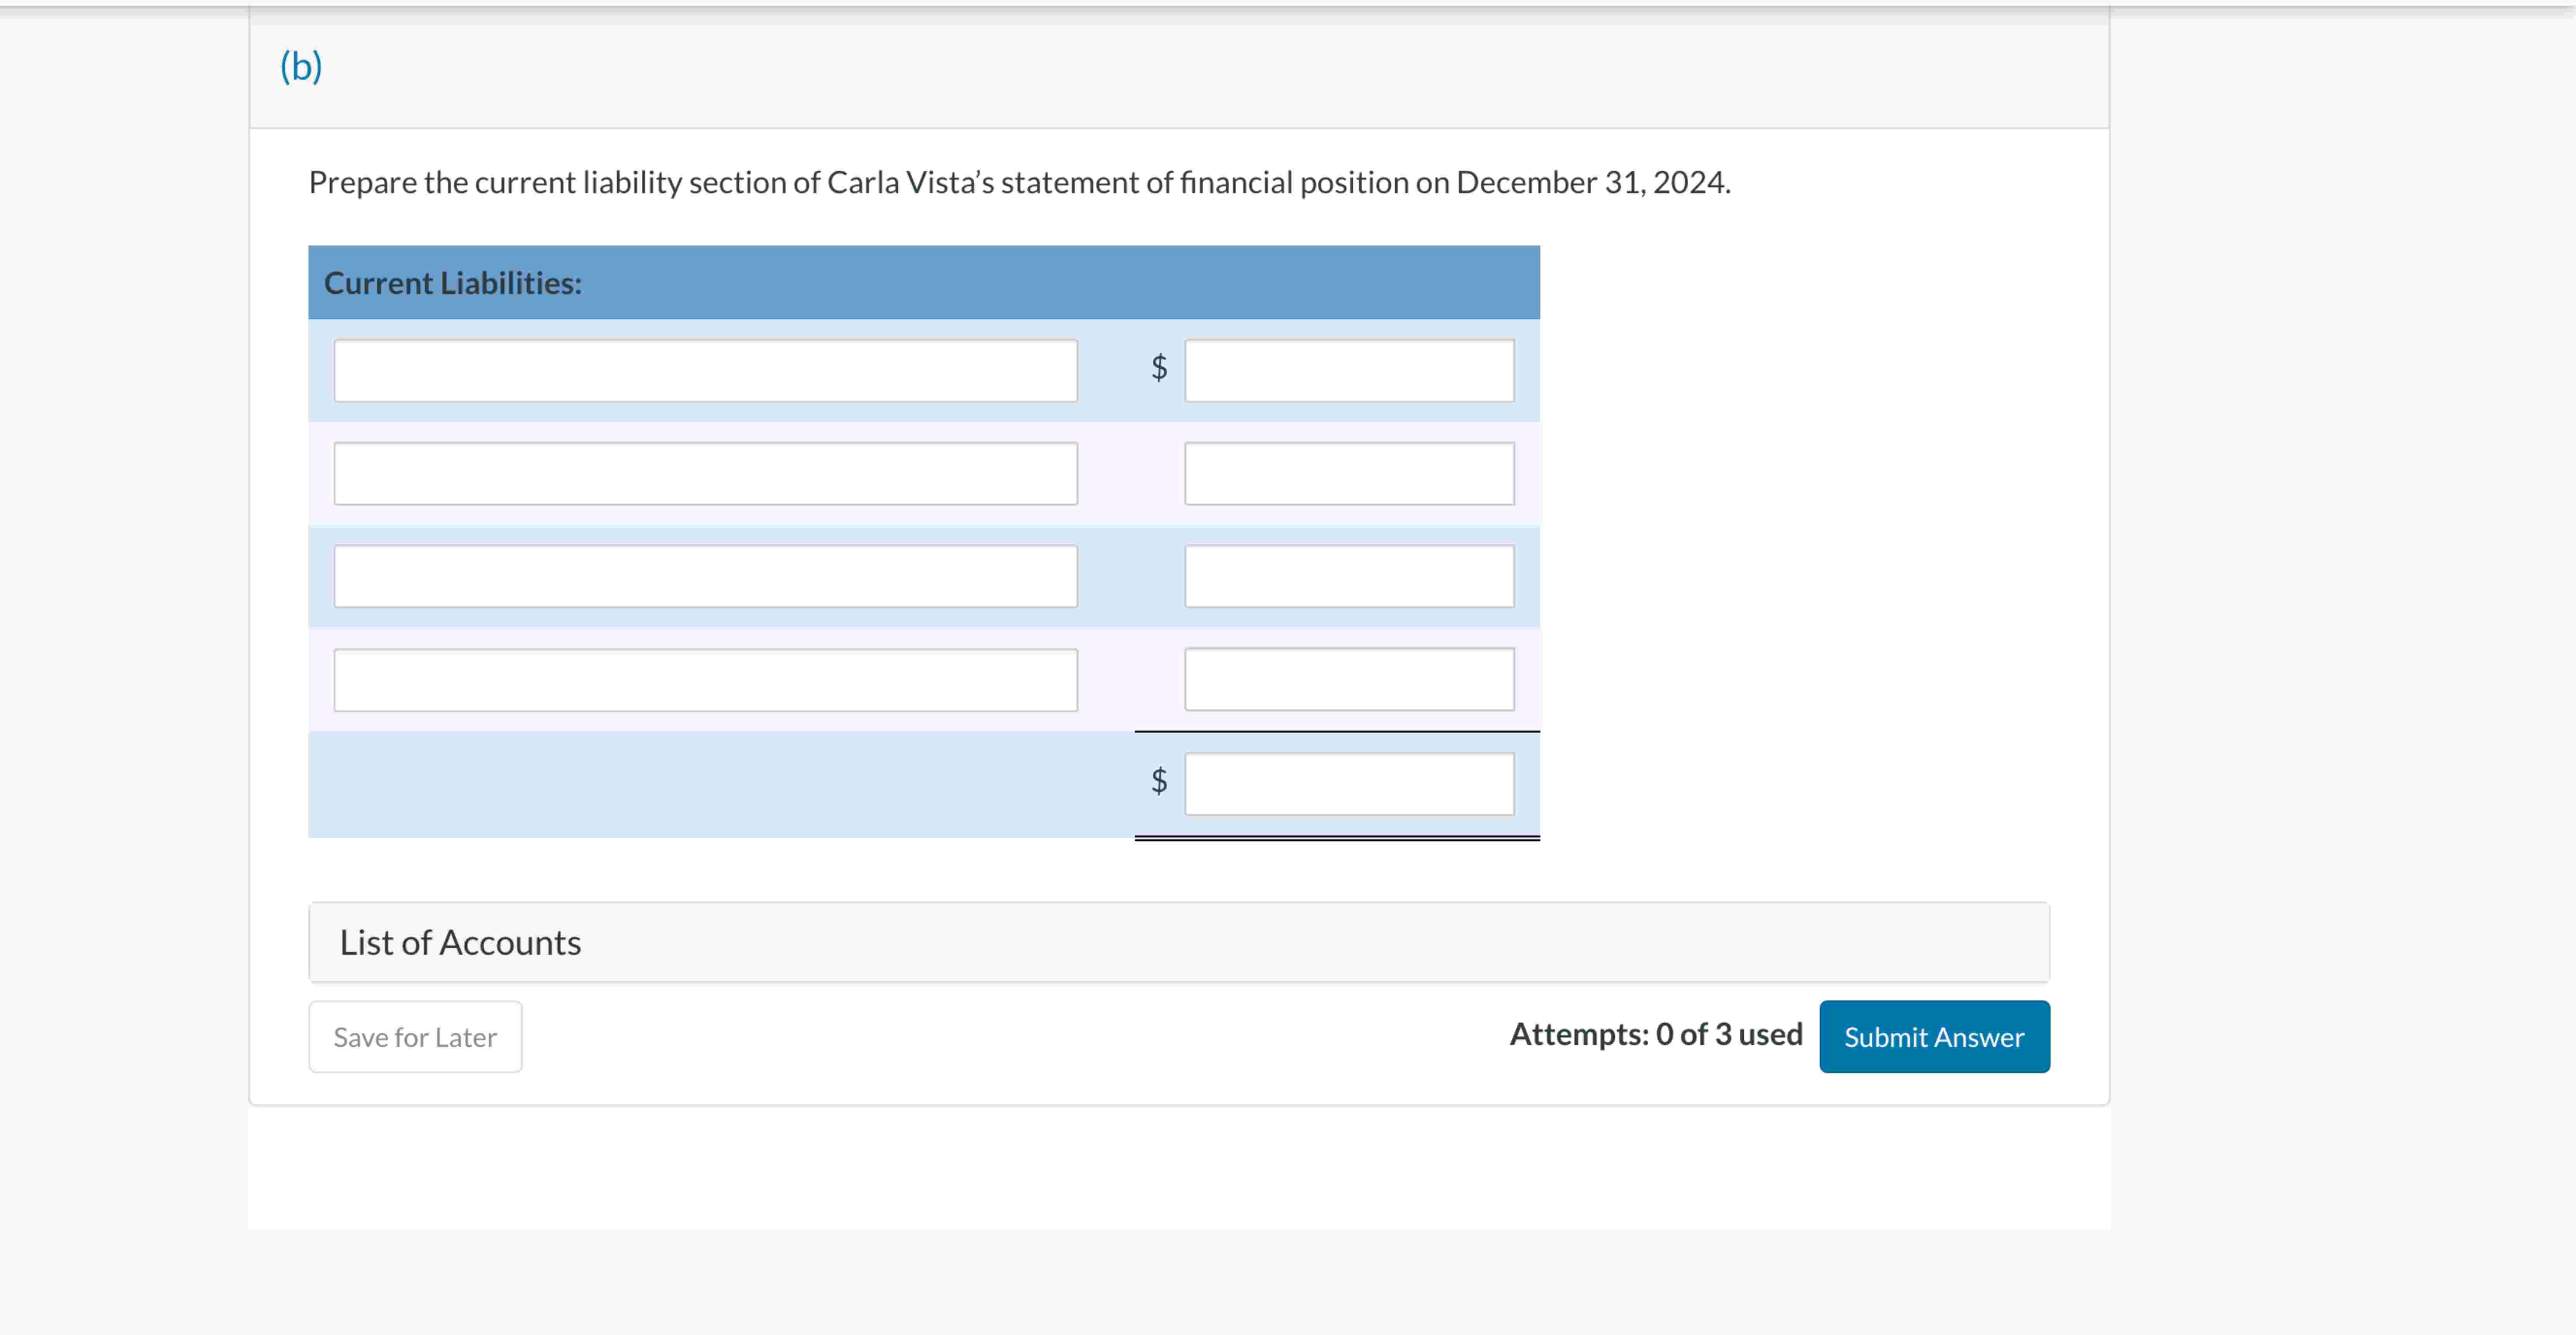Click the second row amount field
The width and height of the screenshot is (2576, 1335).
(x=1349, y=472)
